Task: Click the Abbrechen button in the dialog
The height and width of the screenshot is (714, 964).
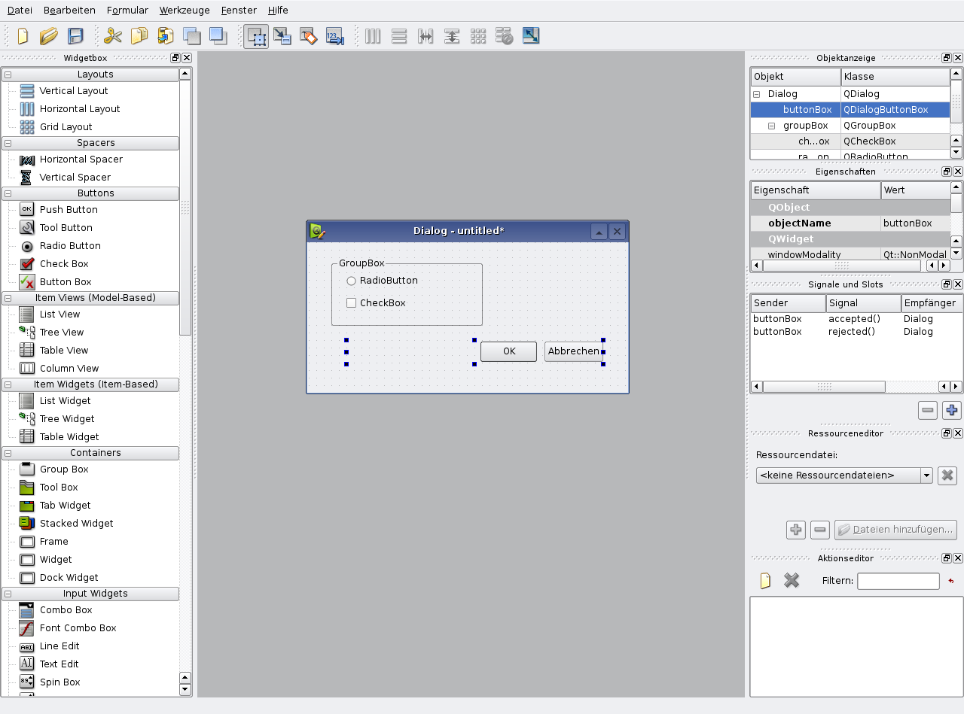Action: [x=573, y=351]
